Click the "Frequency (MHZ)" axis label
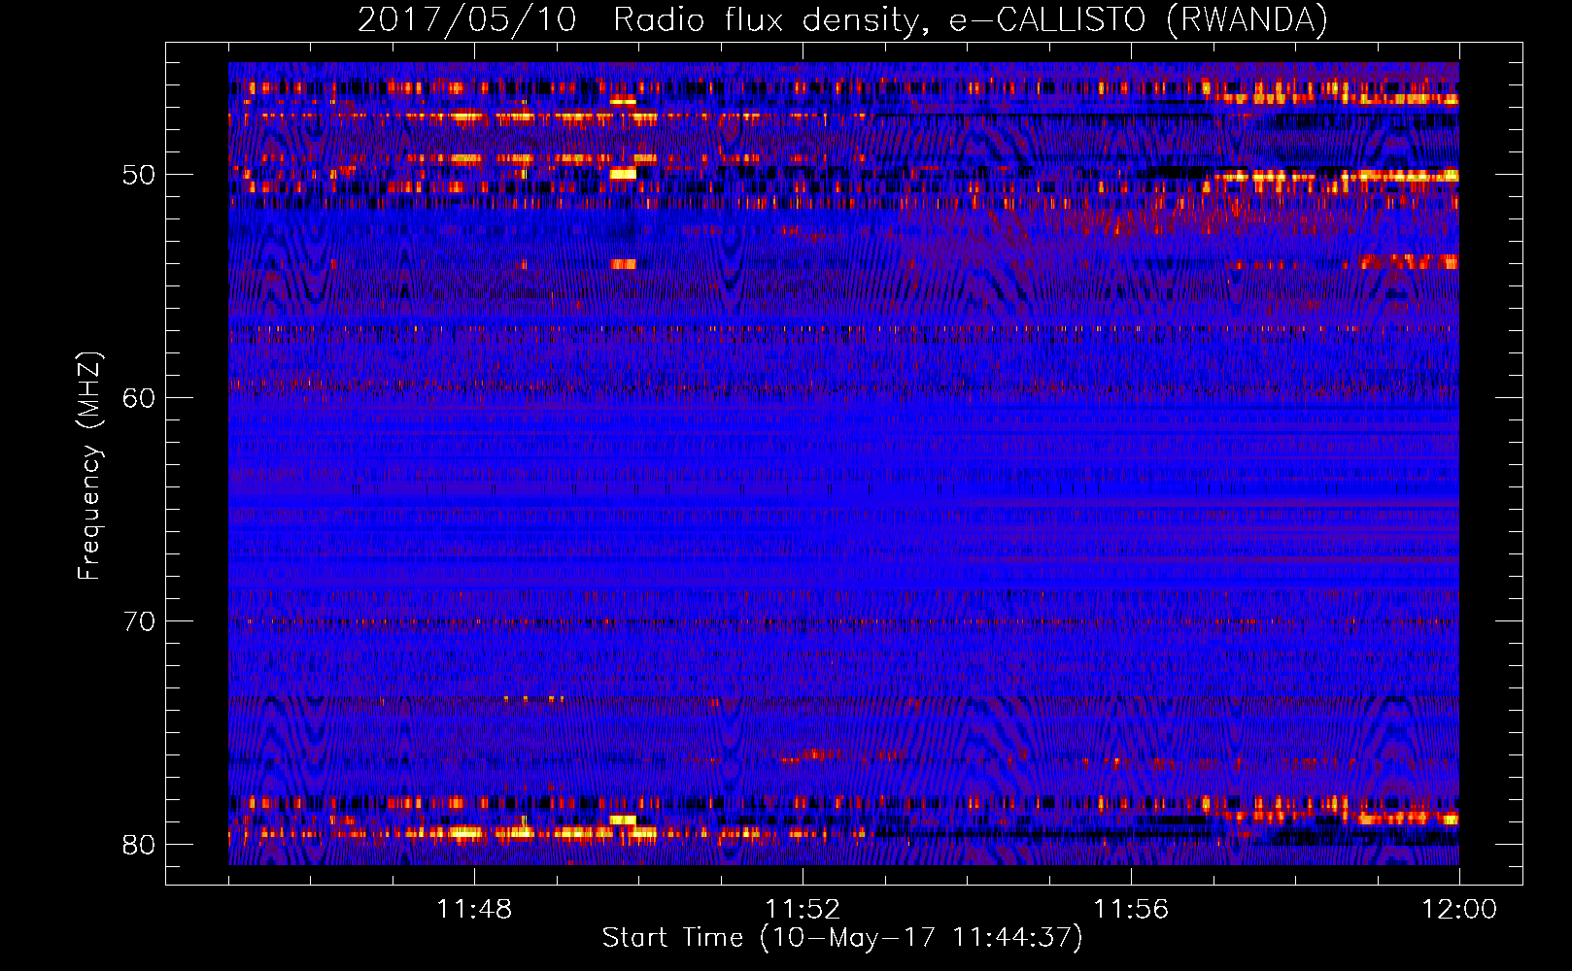Screen dimensions: 1572x971 tap(88, 466)
